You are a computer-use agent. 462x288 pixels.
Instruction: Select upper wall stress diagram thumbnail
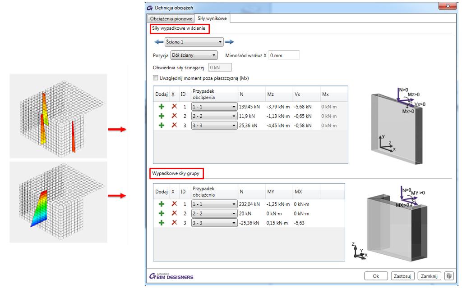pos(58,116)
